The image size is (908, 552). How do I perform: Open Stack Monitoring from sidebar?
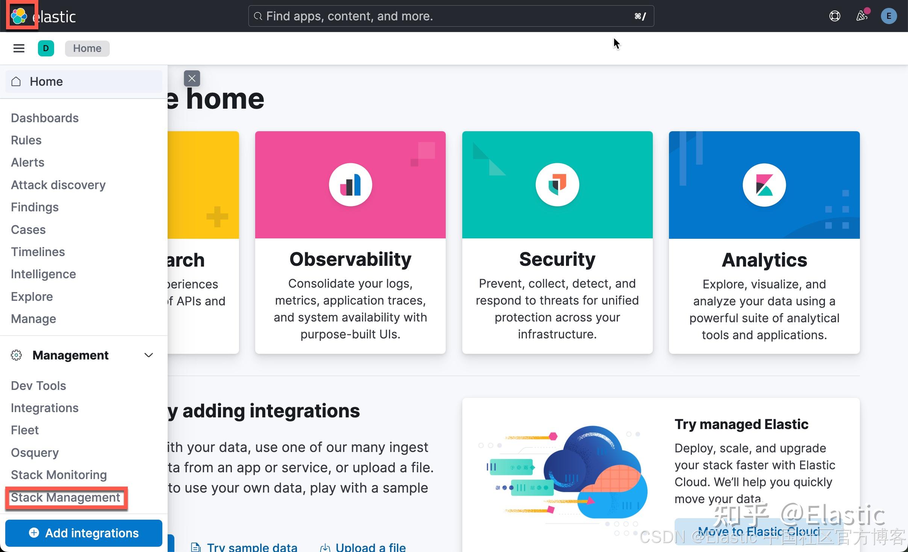pos(58,475)
